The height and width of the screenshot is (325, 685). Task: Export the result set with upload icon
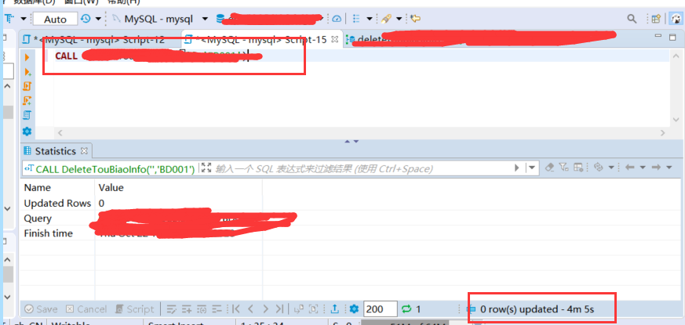(x=334, y=309)
